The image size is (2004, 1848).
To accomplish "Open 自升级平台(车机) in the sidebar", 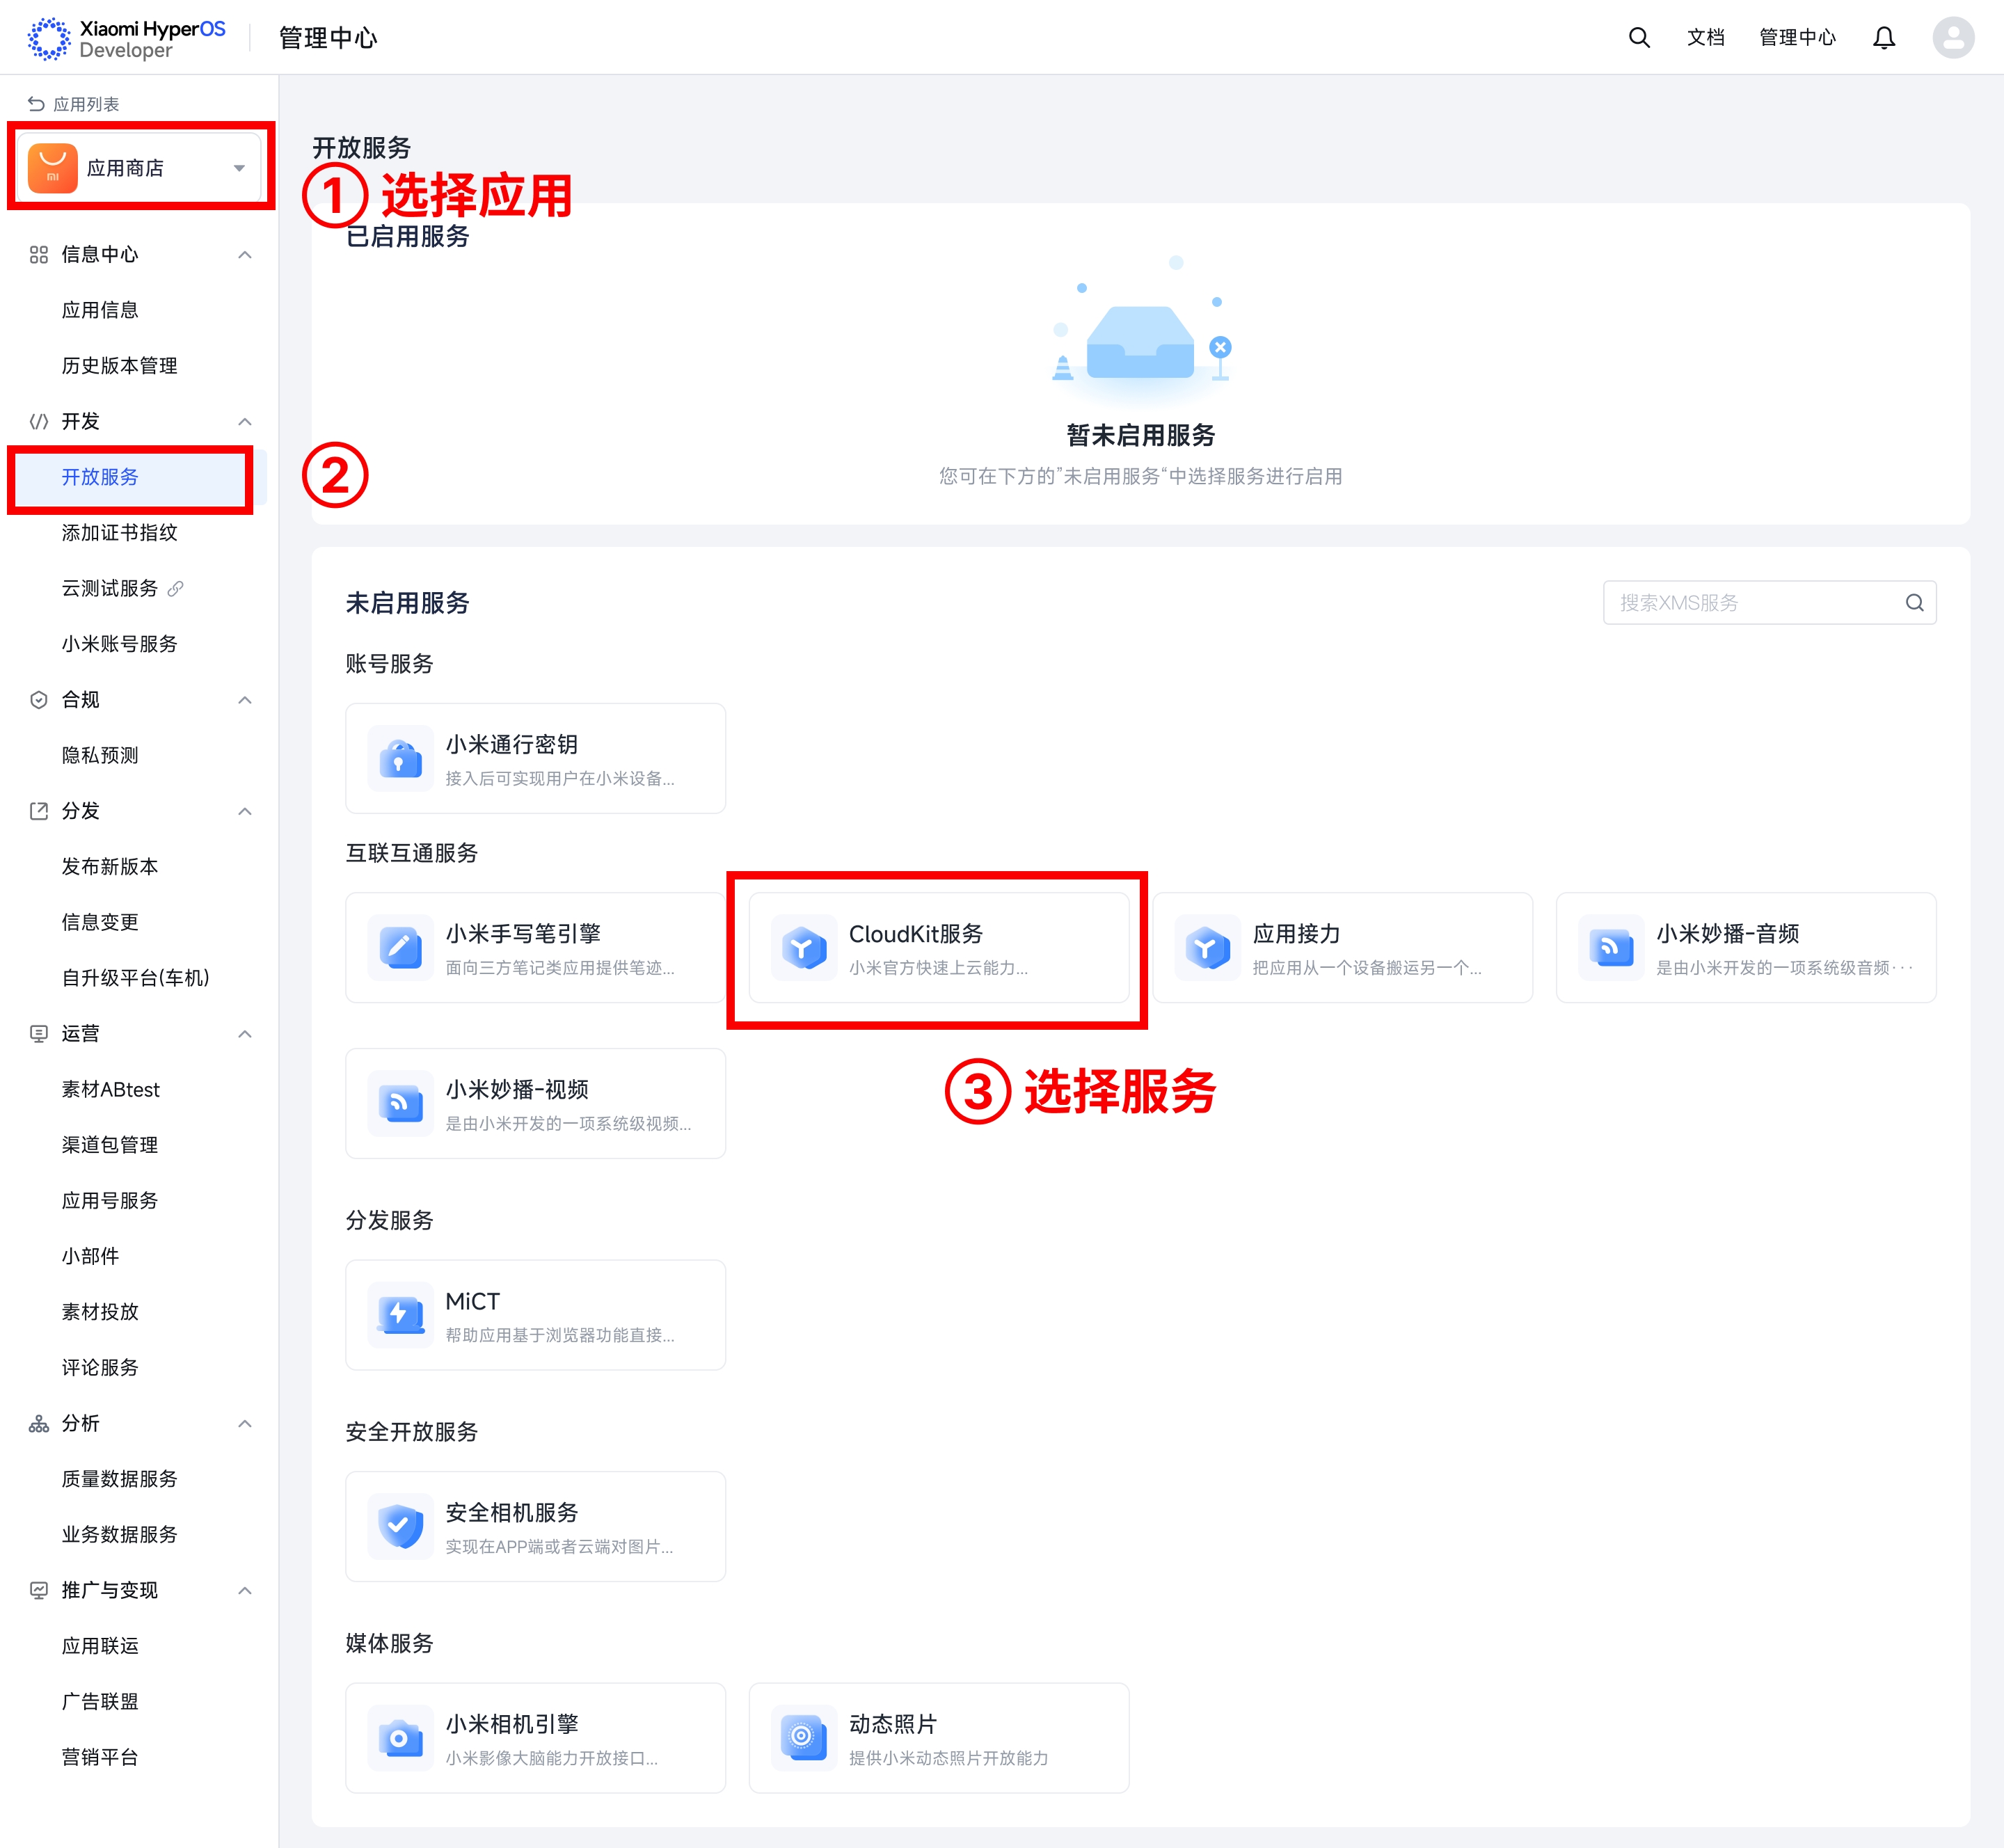I will [136, 978].
